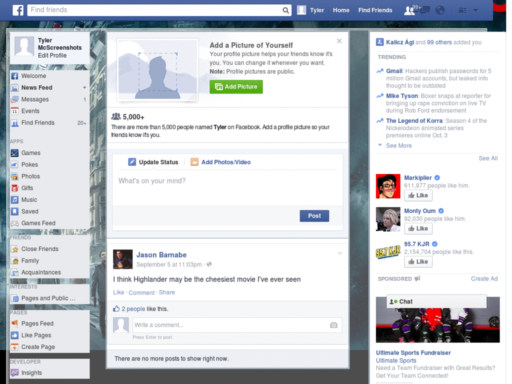The height and width of the screenshot is (384, 512).
Task: Click Comment under the Highlander post
Action: 141,293
